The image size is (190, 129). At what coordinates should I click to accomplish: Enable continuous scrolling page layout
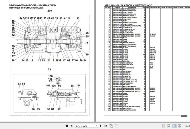(x=168, y=126)
